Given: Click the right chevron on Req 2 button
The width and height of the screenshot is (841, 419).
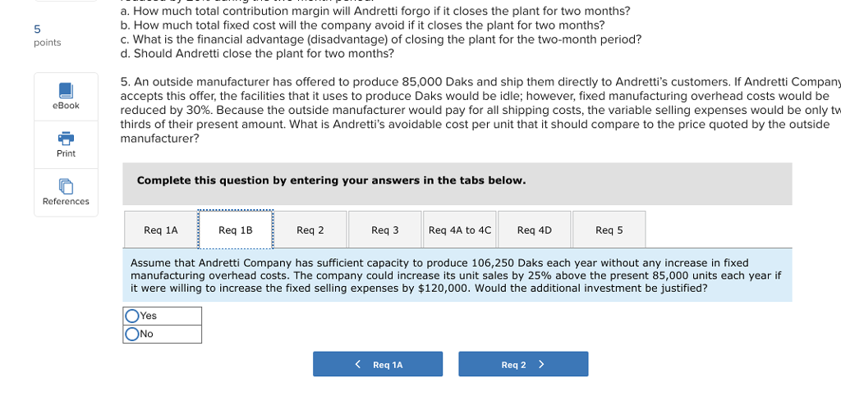Looking at the screenshot, I should [541, 364].
